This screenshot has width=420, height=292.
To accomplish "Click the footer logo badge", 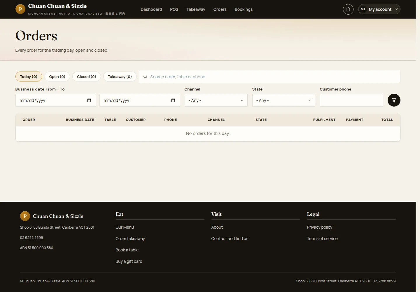I will 25,216.
